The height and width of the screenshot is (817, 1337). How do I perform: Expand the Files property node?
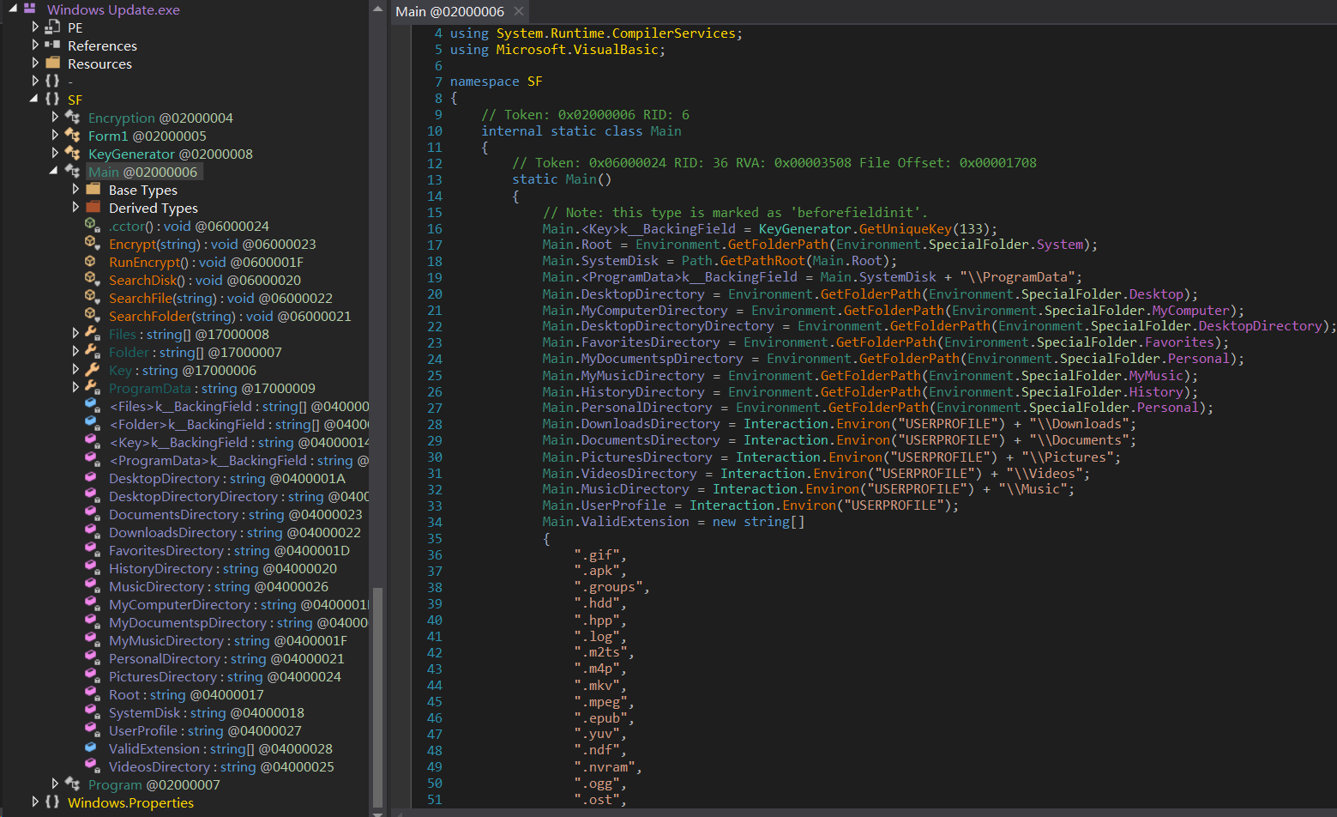pyautogui.click(x=75, y=333)
